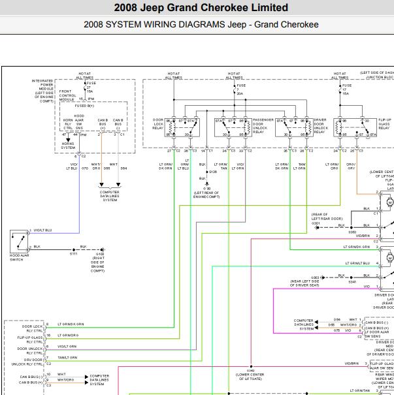Click the 'LEFT REAR OF ENGINE COMPT' ground note

pyautogui.click(x=206, y=195)
